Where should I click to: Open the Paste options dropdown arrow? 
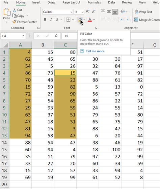coord(6,22)
